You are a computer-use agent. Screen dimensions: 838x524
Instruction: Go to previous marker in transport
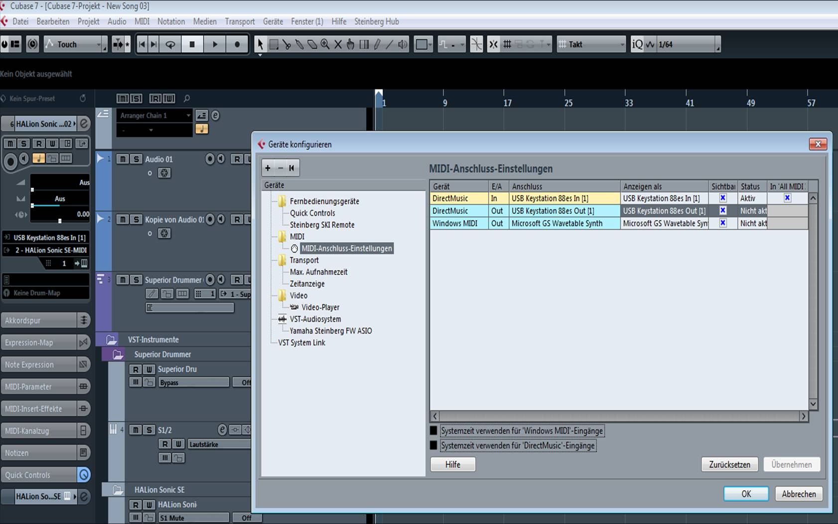click(142, 44)
